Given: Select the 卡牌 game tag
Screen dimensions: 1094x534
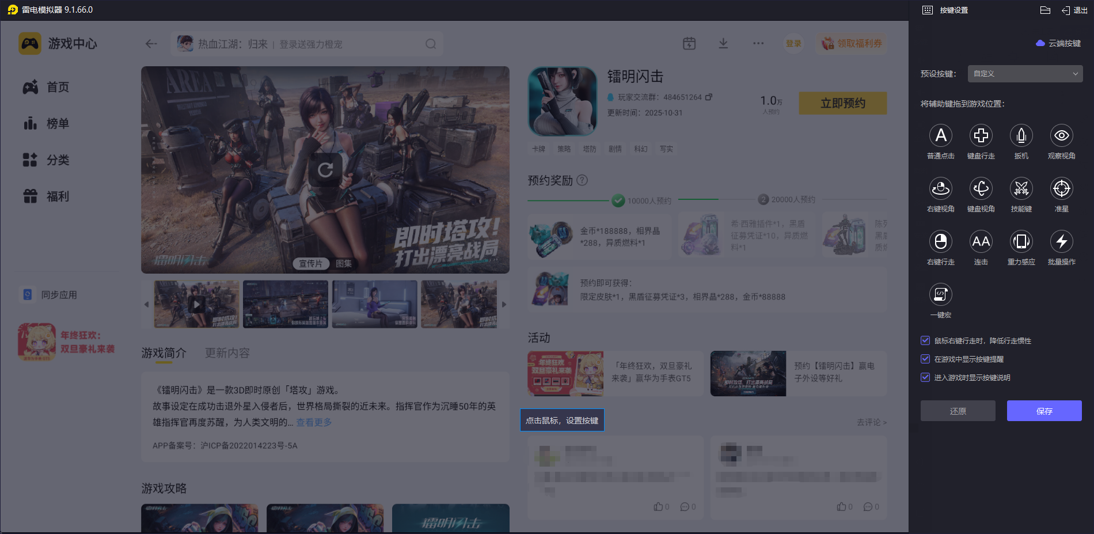Looking at the screenshot, I should [538, 149].
